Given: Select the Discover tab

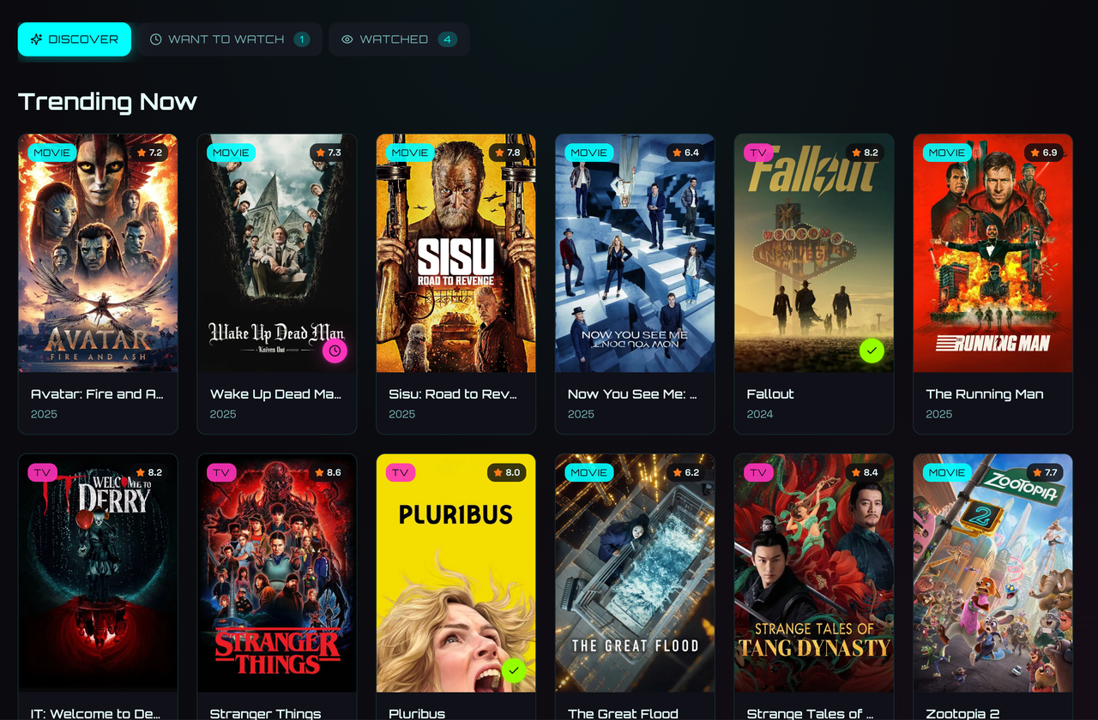Looking at the screenshot, I should [75, 39].
